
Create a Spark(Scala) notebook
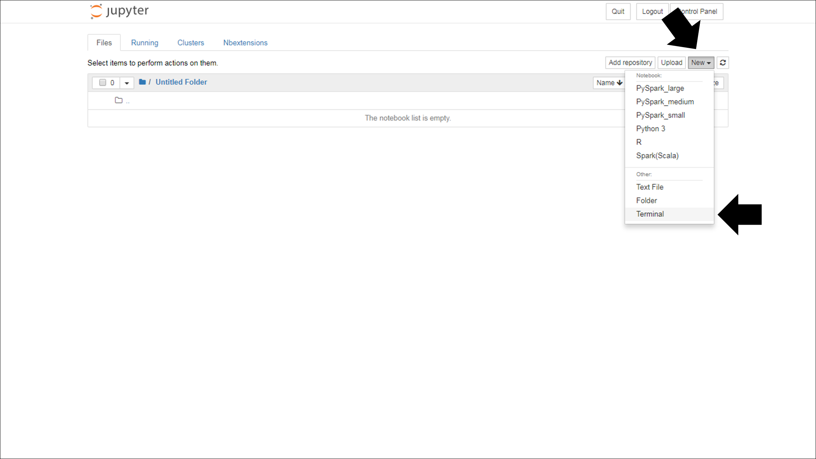[669, 156]
